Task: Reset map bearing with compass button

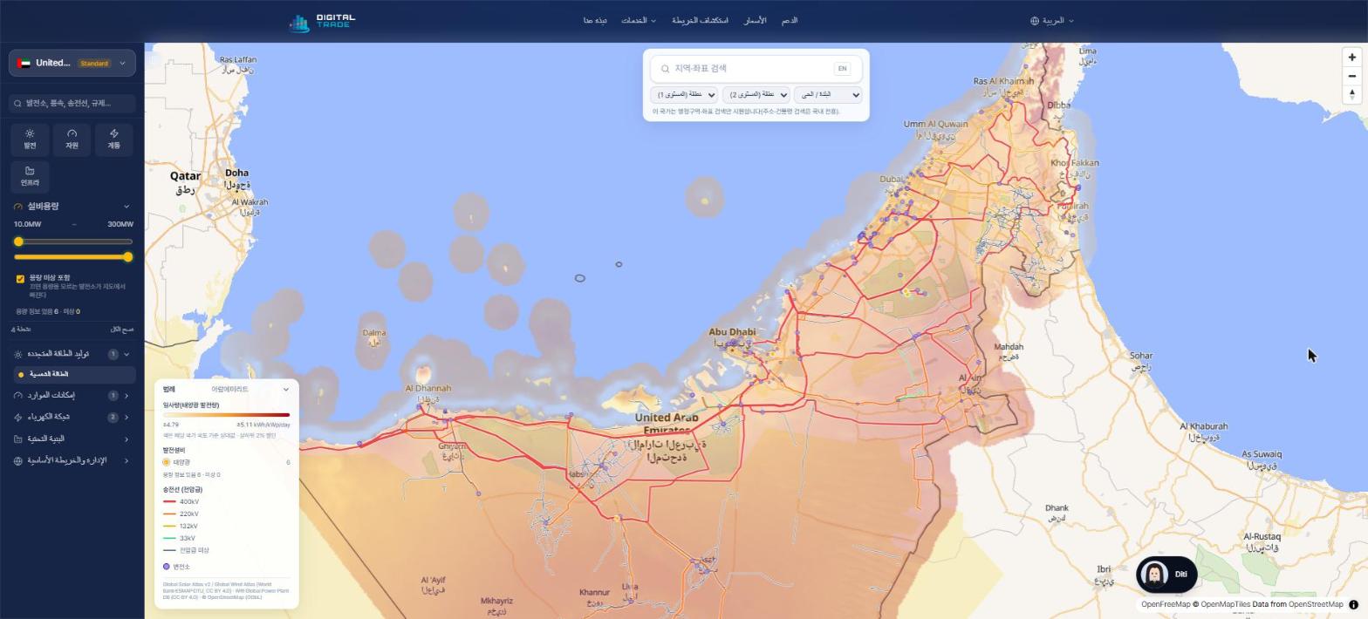Action: [1352, 94]
